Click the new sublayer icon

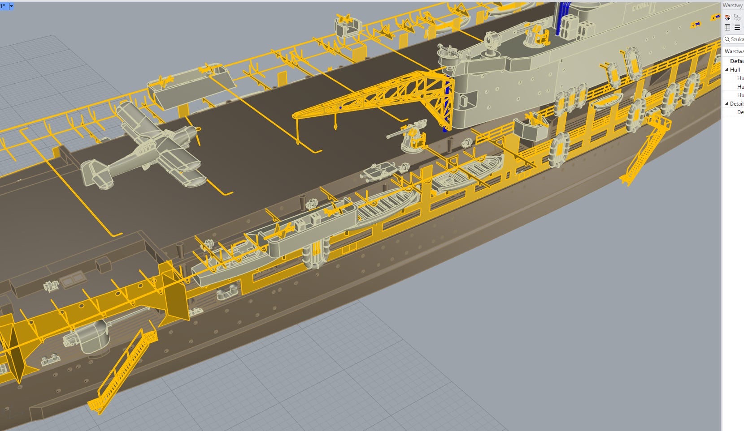pos(738,17)
